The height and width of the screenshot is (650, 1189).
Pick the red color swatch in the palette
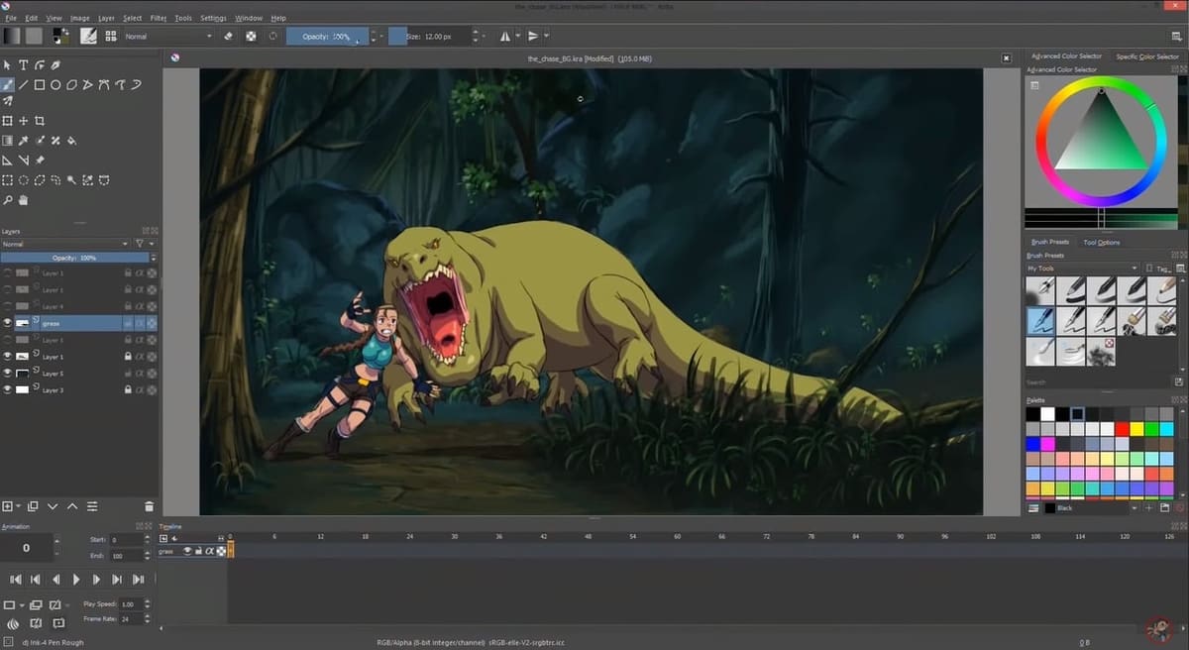pos(1124,428)
